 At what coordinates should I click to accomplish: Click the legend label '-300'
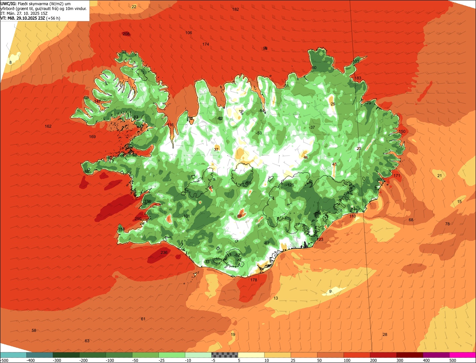pyautogui.click(x=57, y=360)
